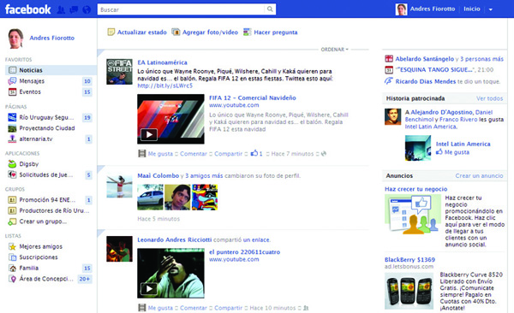Click inside the Buscar search field
Image resolution: width=514 pixels, height=313 pixels.
pos(181,9)
